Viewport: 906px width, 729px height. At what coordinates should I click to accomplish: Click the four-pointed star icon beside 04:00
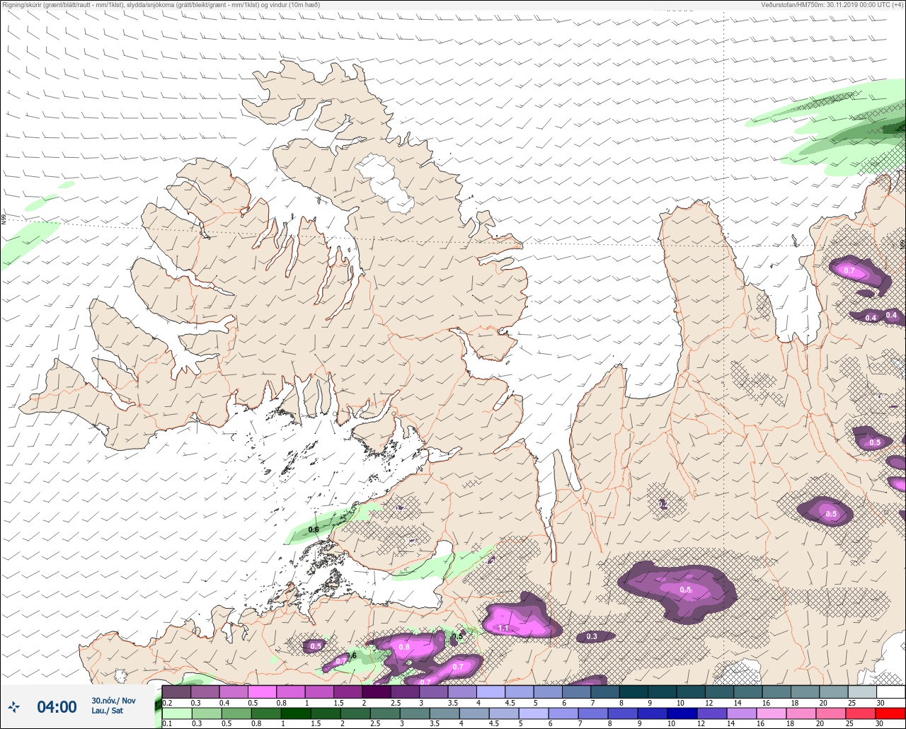click(x=13, y=706)
